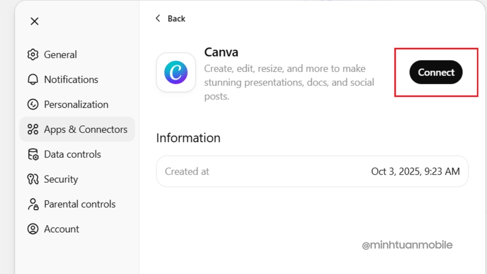The width and height of the screenshot is (487, 274).
Task: Click the Canva title heading
Action: 221,52
